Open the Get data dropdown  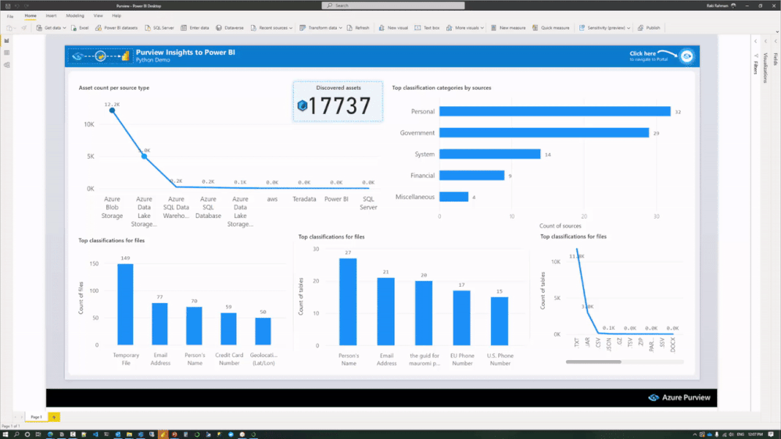pos(51,28)
